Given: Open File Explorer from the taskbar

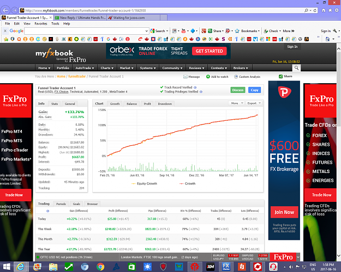Looking at the screenshot, I should (x=53, y=267).
